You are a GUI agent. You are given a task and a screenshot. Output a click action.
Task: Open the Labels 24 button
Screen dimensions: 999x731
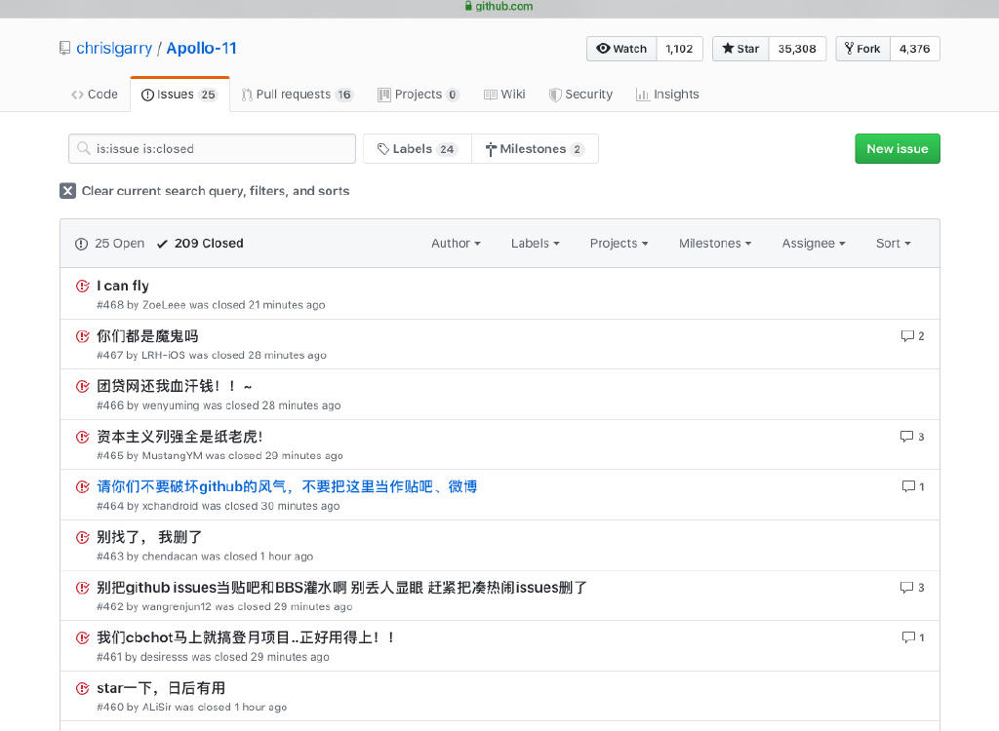(418, 148)
